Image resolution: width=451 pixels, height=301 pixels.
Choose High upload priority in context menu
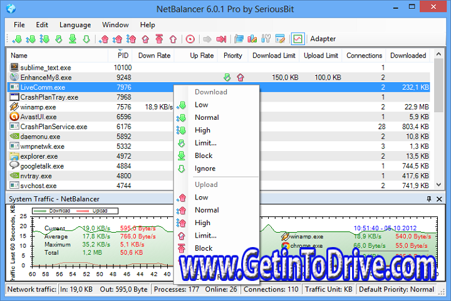[216, 223]
